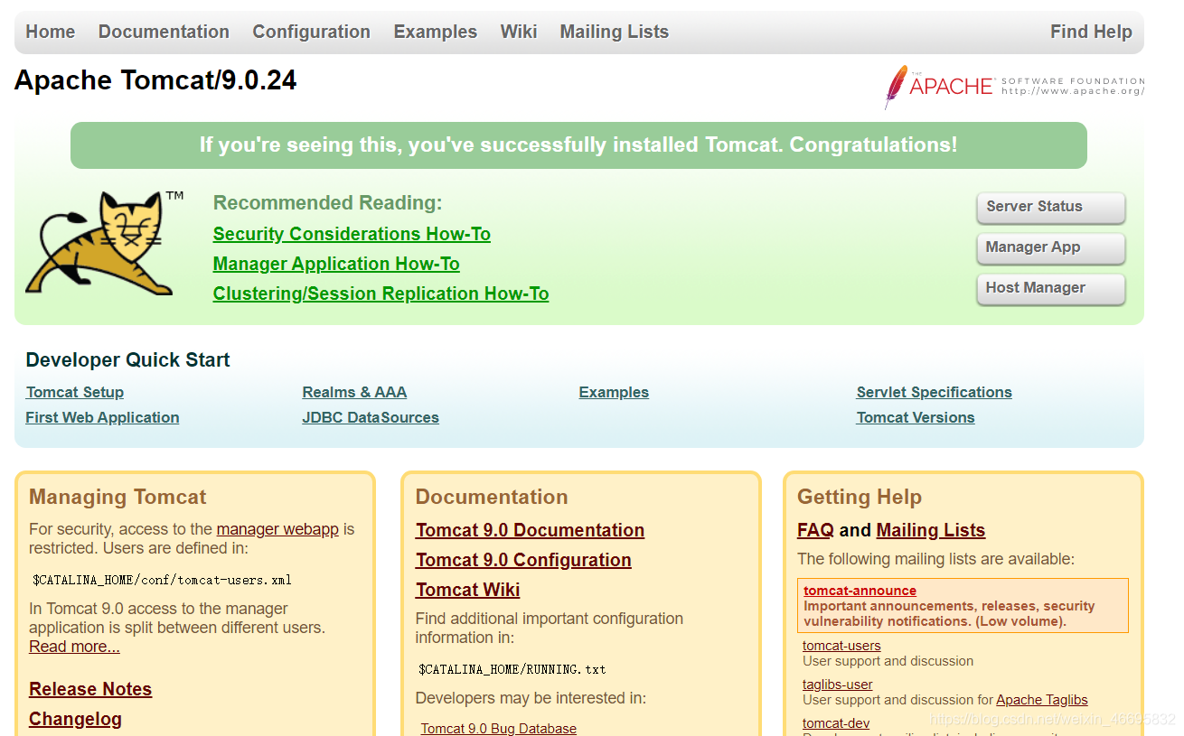Click the successful installation congratulations banner
Viewport: 1184px width, 736px height.
coord(578,145)
